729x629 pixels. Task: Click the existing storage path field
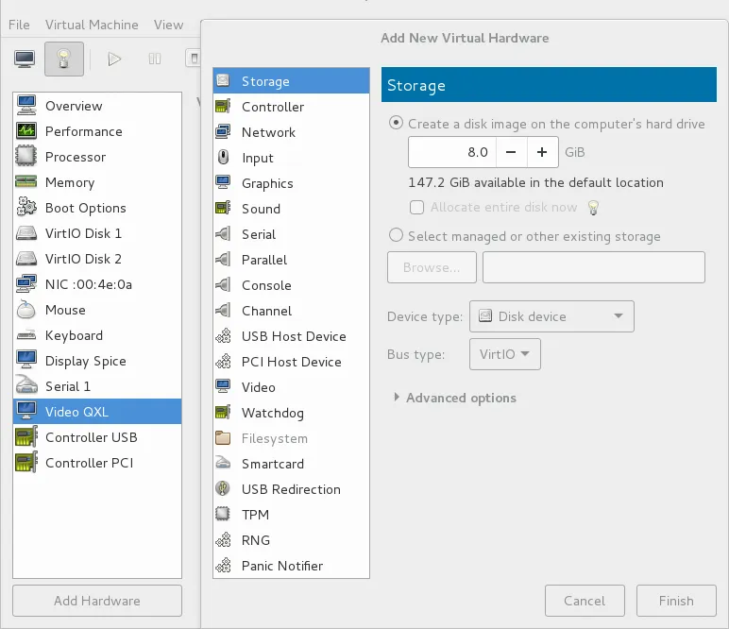point(594,267)
